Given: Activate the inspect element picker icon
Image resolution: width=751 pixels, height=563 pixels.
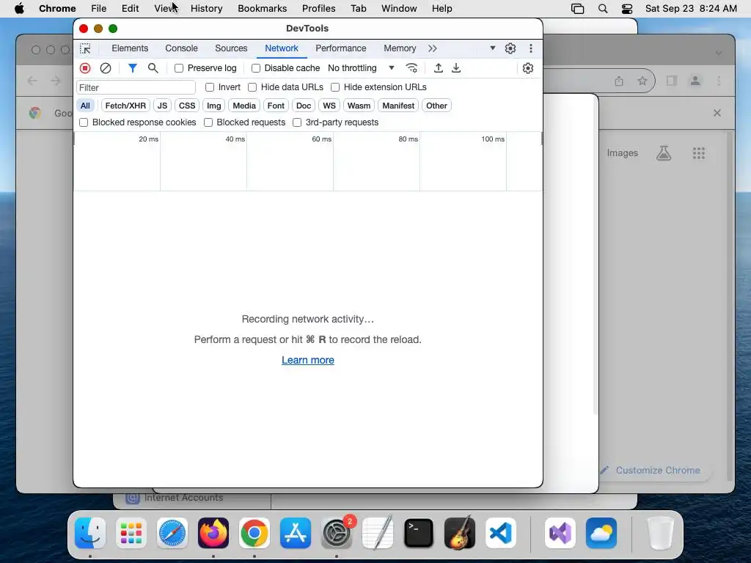Looking at the screenshot, I should pos(85,48).
